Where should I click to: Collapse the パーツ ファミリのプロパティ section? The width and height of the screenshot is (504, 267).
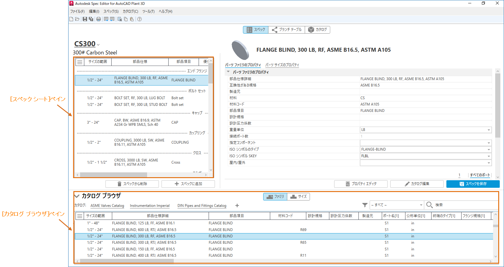pos(228,72)
